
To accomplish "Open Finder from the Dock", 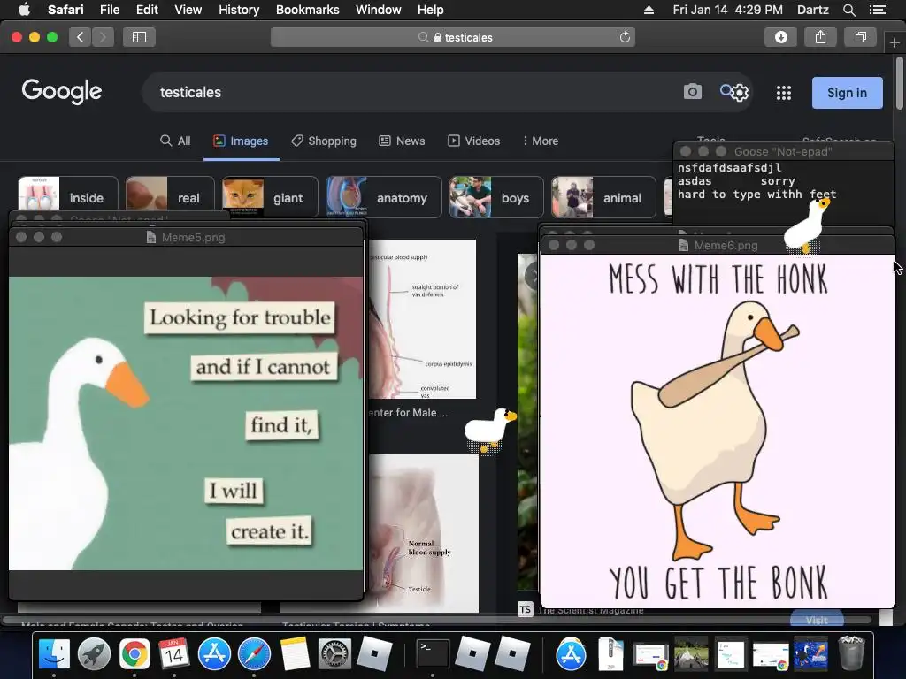I will coord(54,654).
